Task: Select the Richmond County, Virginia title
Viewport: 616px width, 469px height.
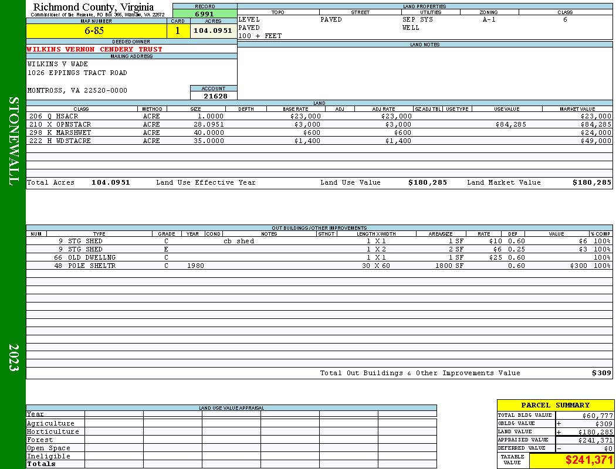Action: click(93, 6)
